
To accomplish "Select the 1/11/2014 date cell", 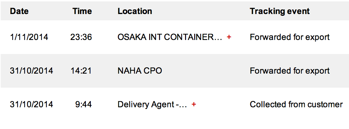I will click(29, 37).
